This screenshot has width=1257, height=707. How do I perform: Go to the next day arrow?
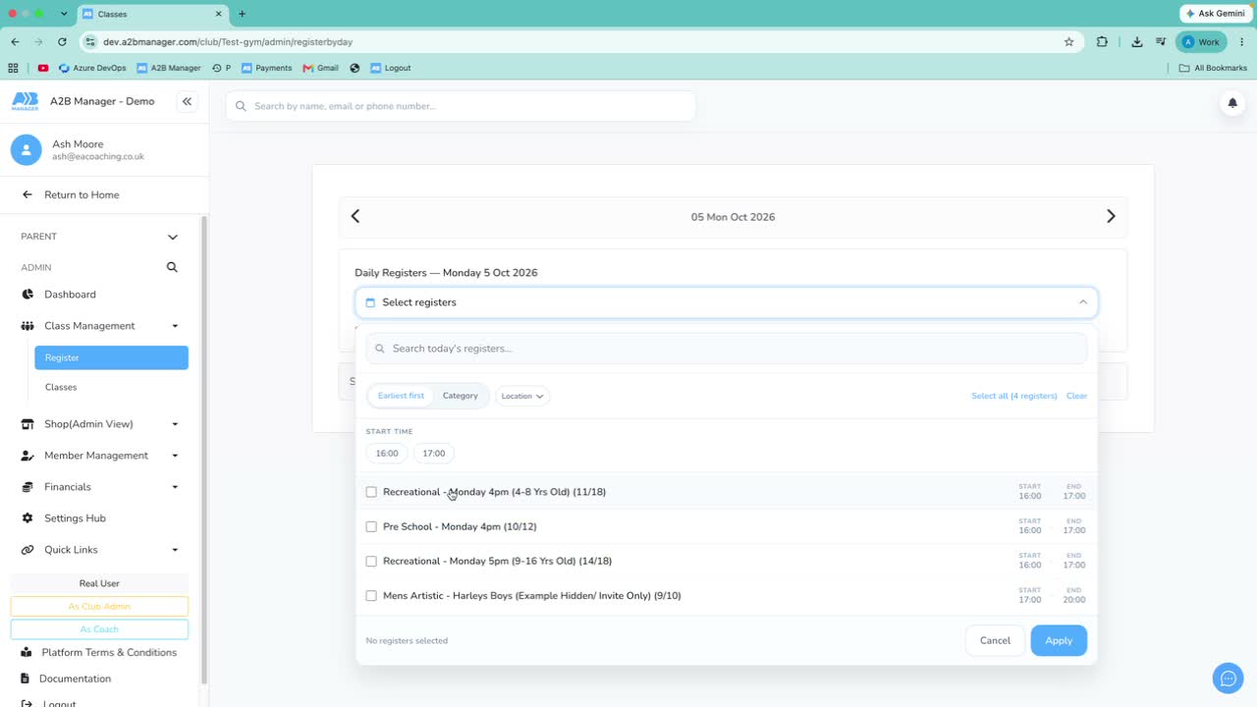point(1111,216)
